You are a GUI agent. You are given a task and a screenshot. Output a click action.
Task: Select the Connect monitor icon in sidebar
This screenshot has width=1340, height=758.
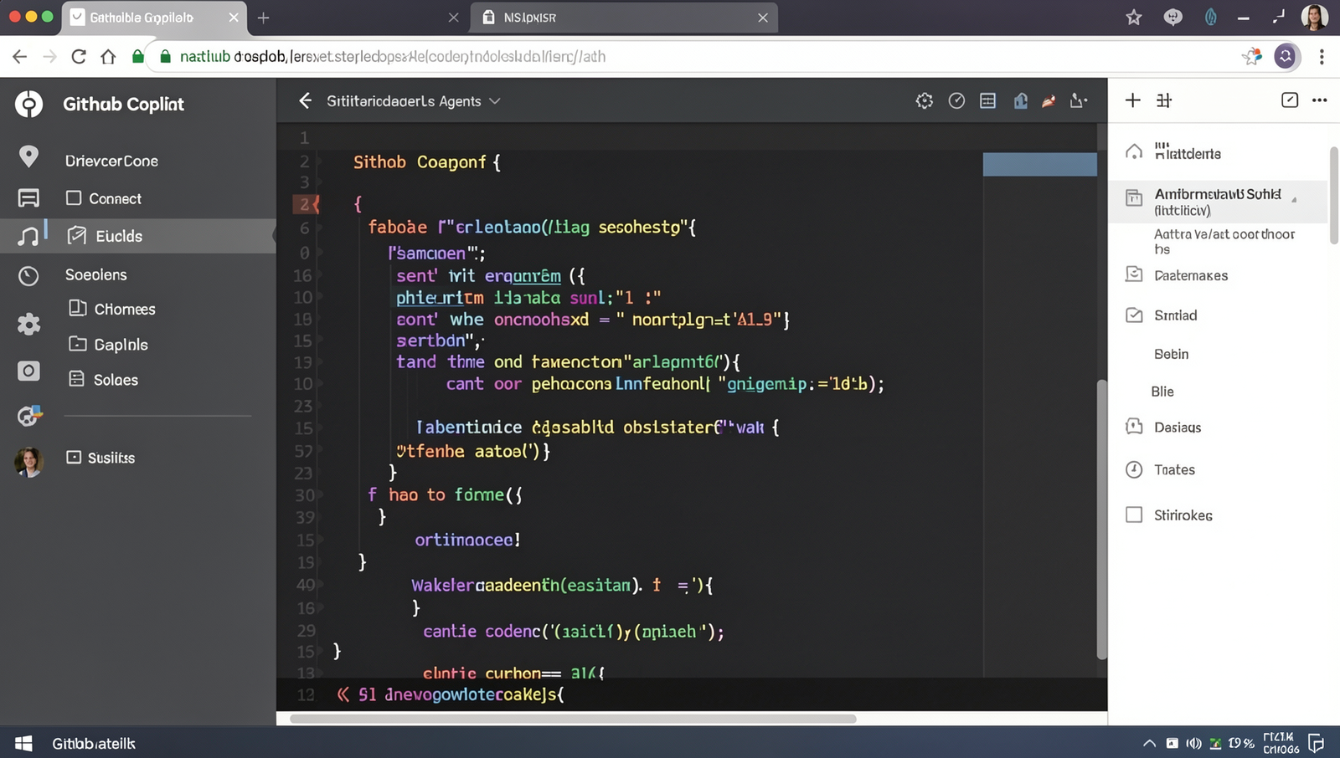point(28,198)
